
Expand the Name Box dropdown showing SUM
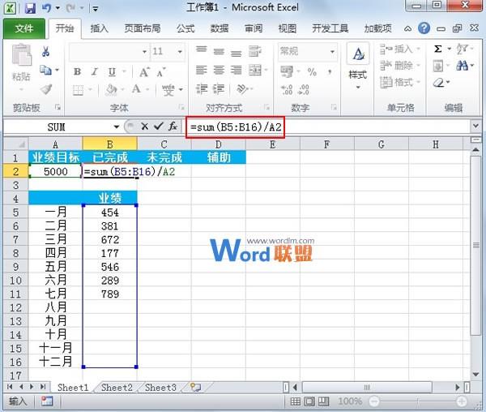[x=117, y=127]
